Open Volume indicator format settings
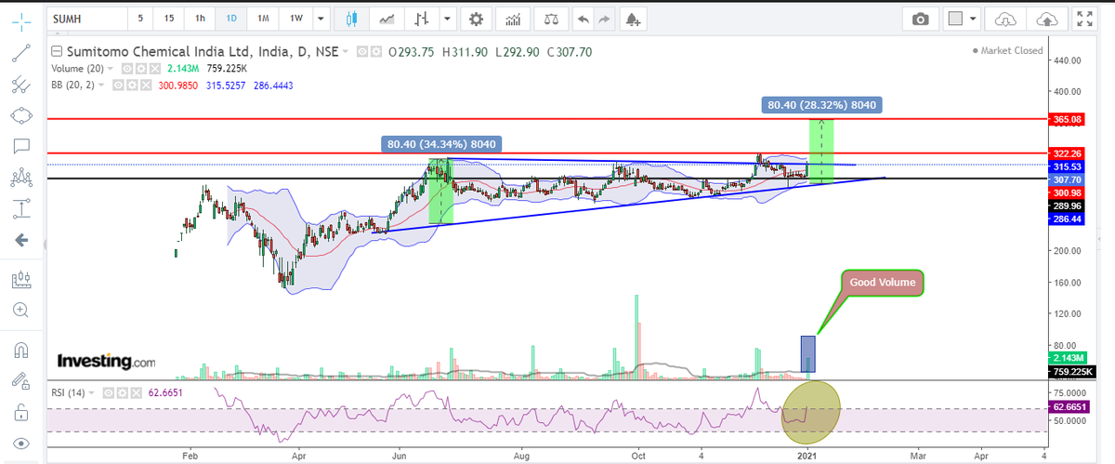This screenshot has height=464, width=1115. click(x=140, y=69)
